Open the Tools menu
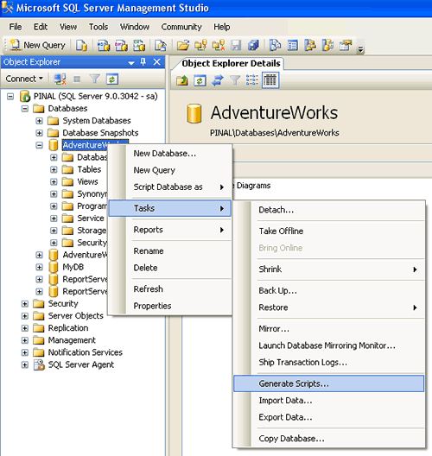Viewport: 432px width, 456px height. click(98, 27)
